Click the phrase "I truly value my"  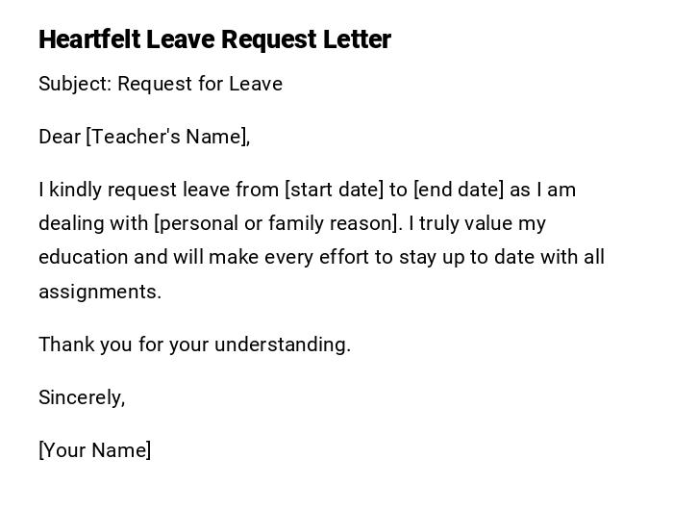click(477, 223)
